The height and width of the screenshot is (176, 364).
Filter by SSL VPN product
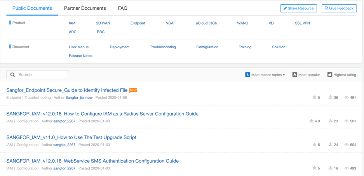tap(302, 23)
